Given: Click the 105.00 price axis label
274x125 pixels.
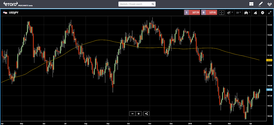Looking at the screenshot, I should 270,116.
